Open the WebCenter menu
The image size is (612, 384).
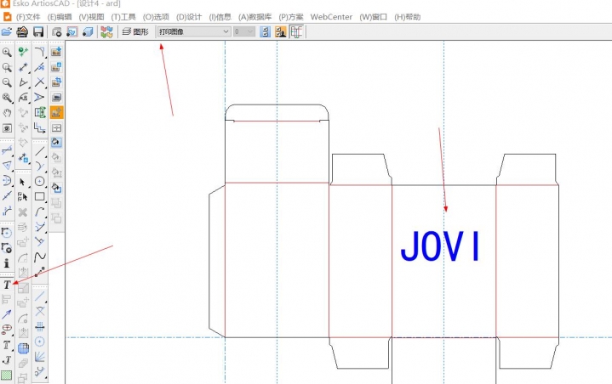(x=331, y=16)
